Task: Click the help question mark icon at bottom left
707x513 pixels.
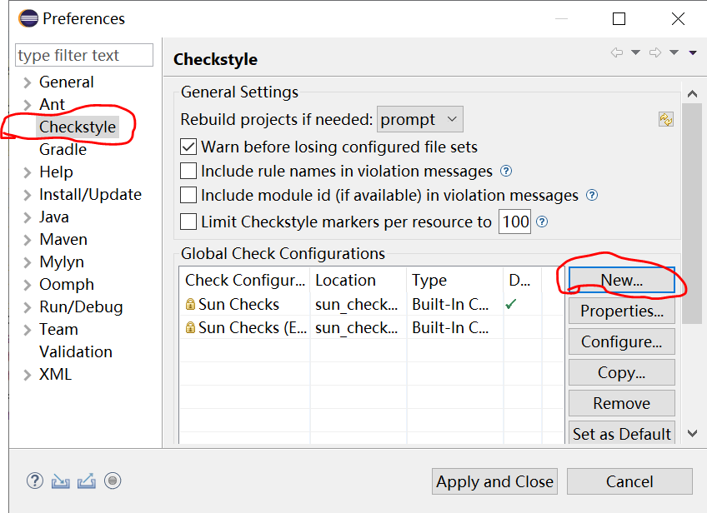Action: (34, 481)
